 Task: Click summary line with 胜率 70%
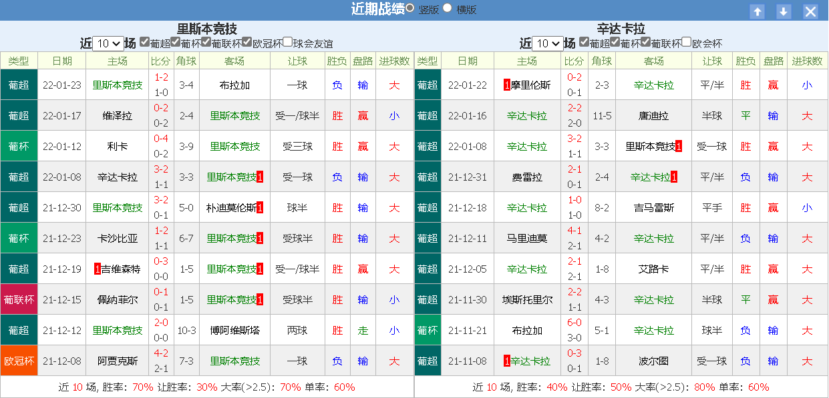click(207, 387)
